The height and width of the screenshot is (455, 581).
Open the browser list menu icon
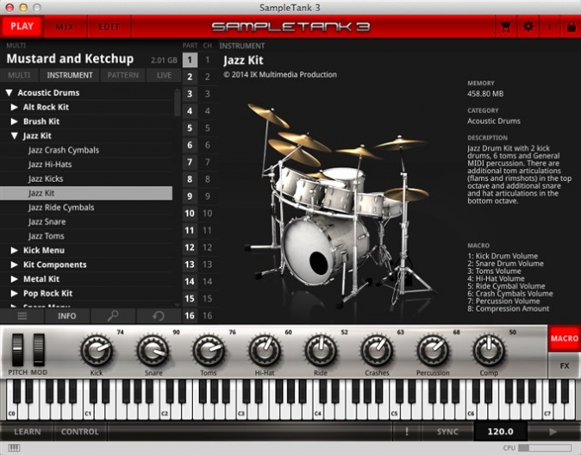click(22, 316)
